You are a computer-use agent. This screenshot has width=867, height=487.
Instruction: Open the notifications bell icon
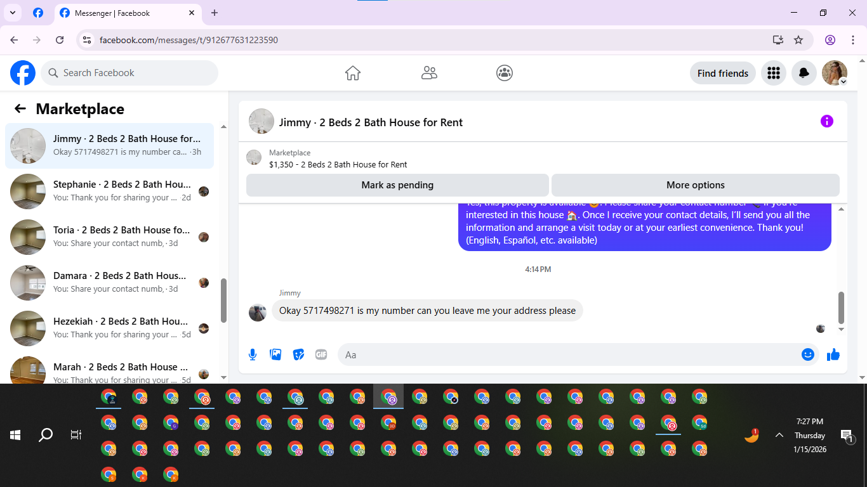click(x=804, y=73)
